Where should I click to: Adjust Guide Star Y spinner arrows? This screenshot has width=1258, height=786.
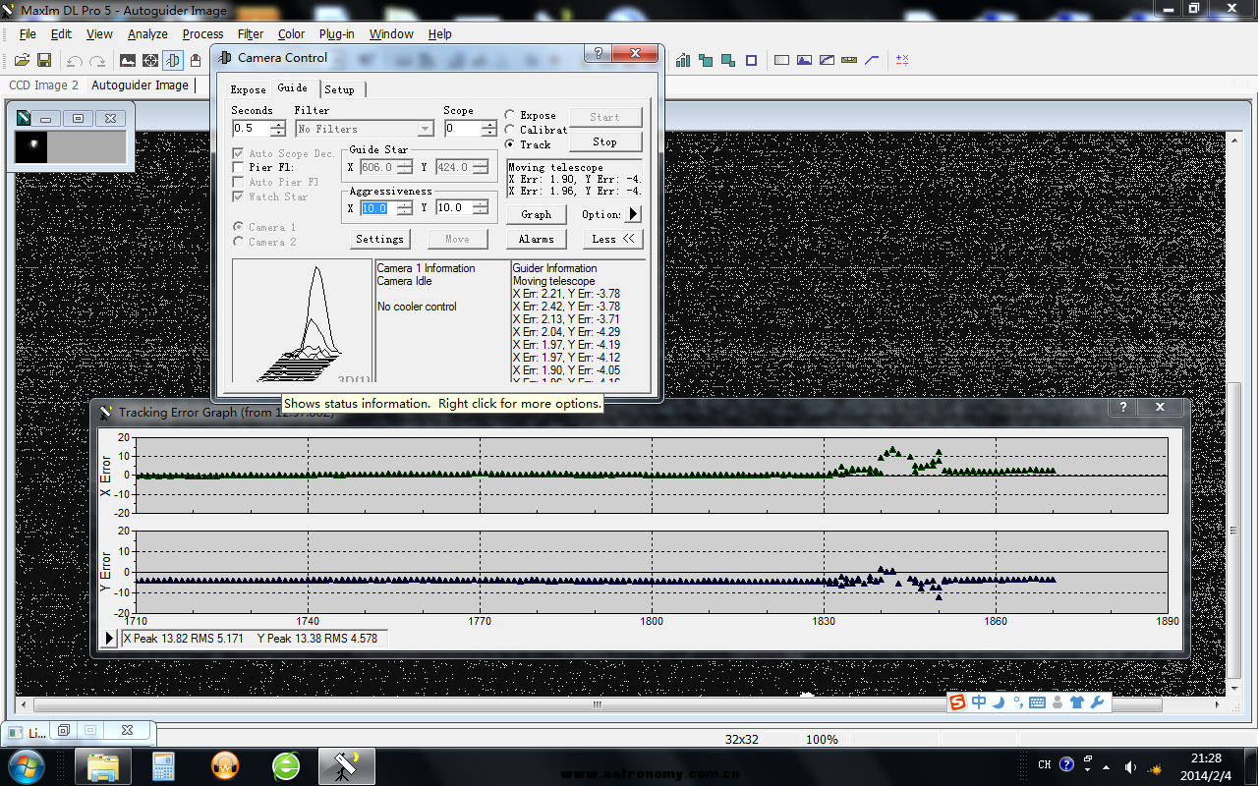click(481, 167)
